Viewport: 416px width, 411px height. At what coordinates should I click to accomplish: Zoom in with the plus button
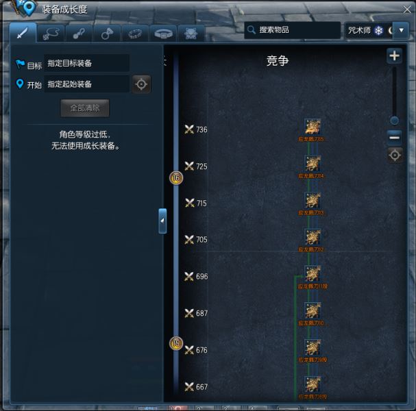[394, 55]
